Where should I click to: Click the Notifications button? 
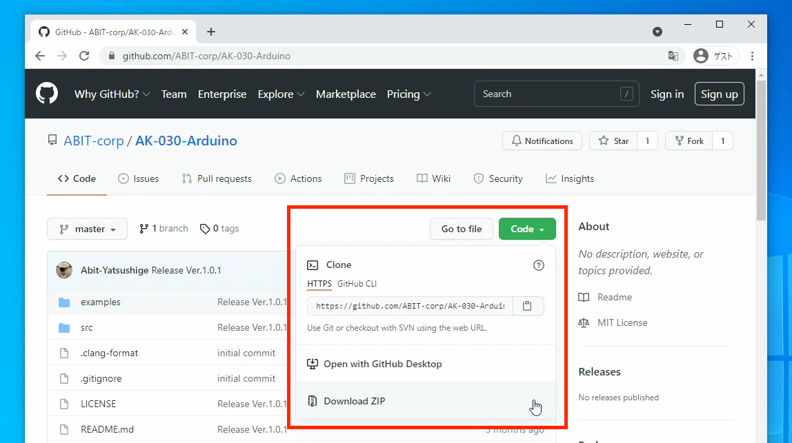(542, 141)
